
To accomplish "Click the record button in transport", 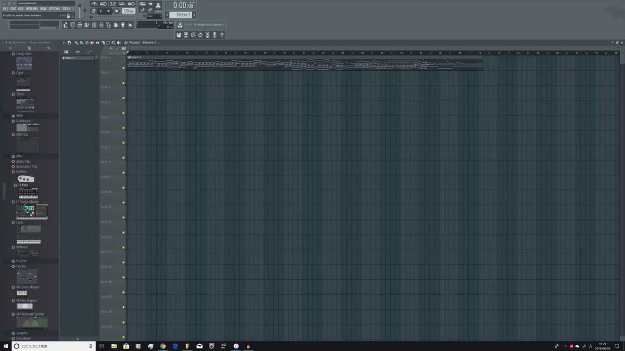I will (117, 11).
